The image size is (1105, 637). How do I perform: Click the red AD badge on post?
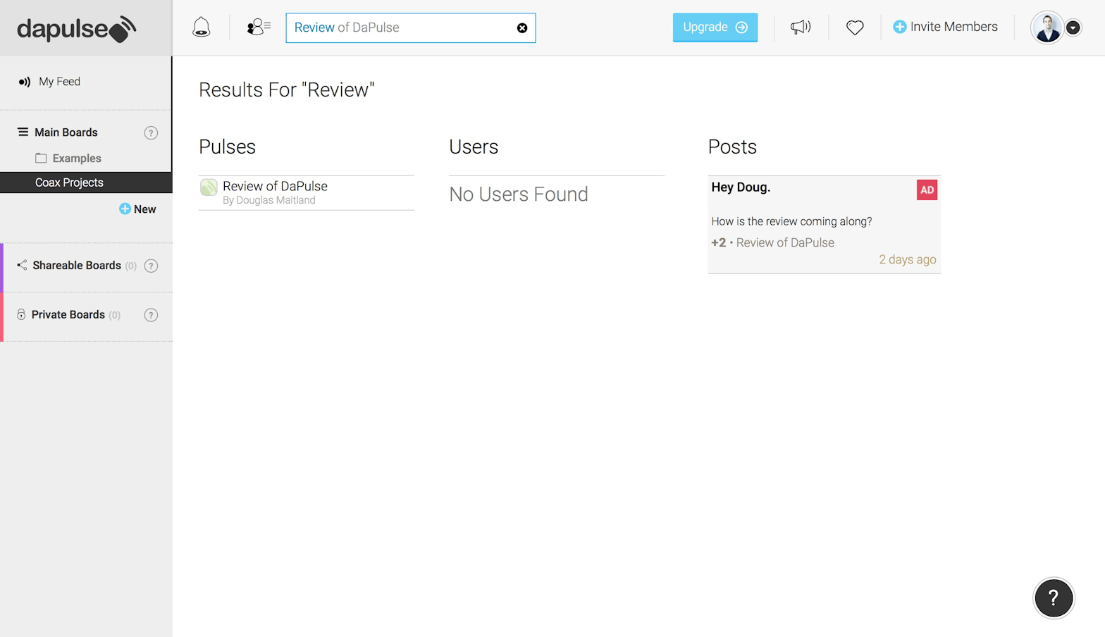(x=927, y=190)
